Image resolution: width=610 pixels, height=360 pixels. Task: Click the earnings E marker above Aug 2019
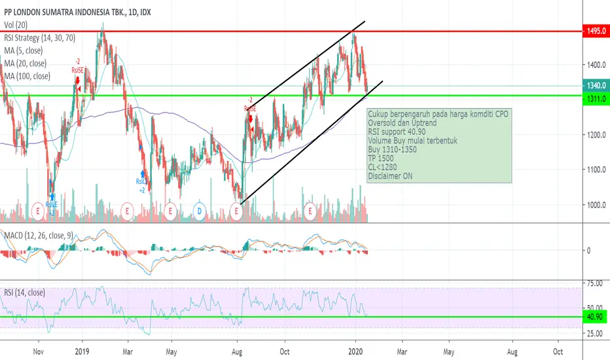[x=236, y=211]
